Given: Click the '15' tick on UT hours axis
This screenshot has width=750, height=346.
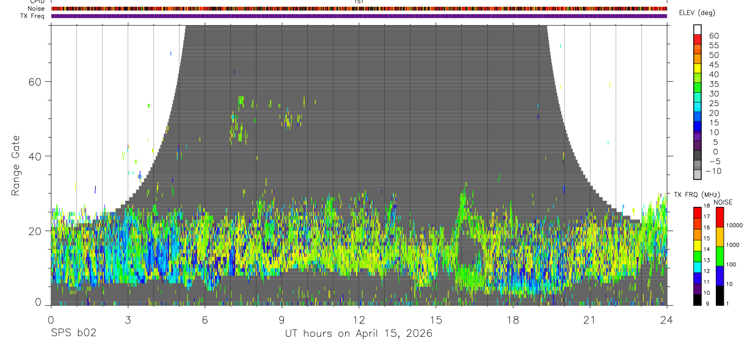Looking at the screenshot, I should pos(435,319).
